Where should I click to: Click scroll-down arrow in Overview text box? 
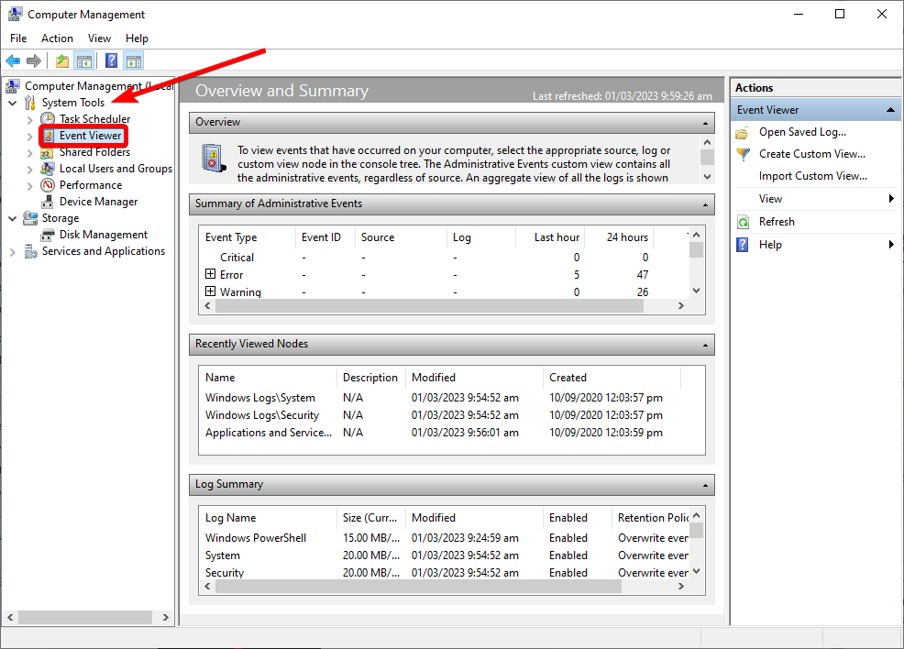pos(708,177)
